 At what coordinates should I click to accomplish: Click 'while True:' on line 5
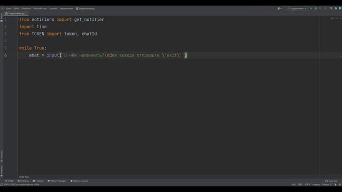point(33,48)
